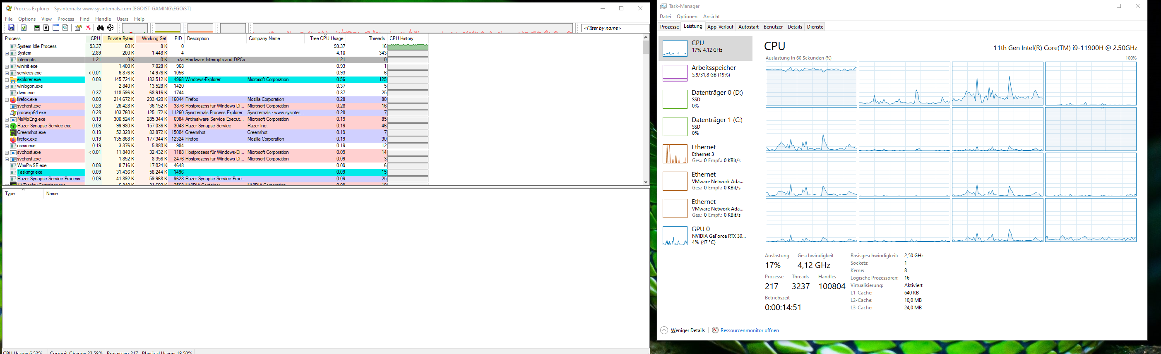Click the Weniger Details chevron icon

click(x=664, y=330)
